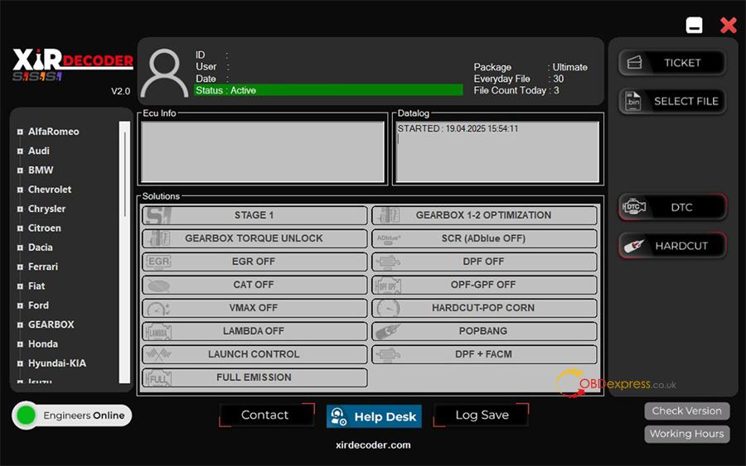Click the DTC engine icon
Screen dimensions: 746x466
pyautogui.click(x=634, y=207)
